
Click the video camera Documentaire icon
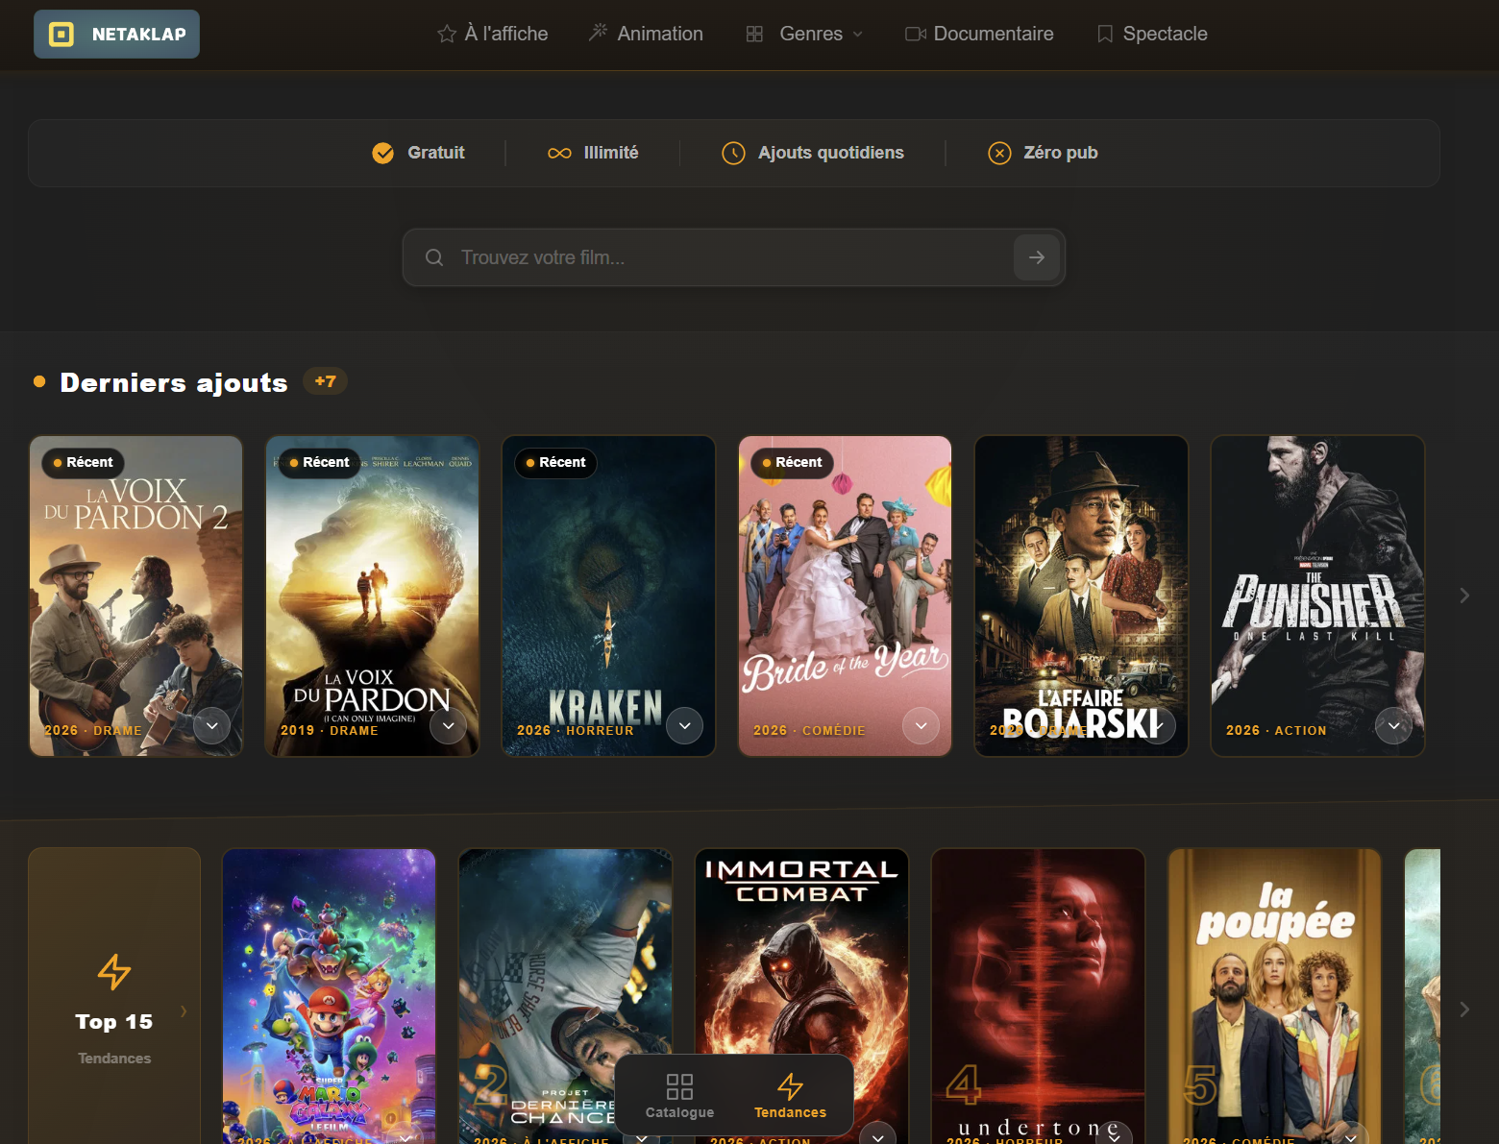916,34
